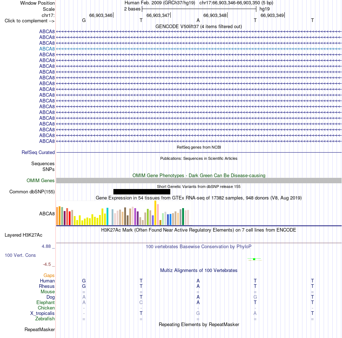Viewport: 342px width, 338px height.
Task: Click the Rhesus alignment row label
Action: (x=47, y=286)
